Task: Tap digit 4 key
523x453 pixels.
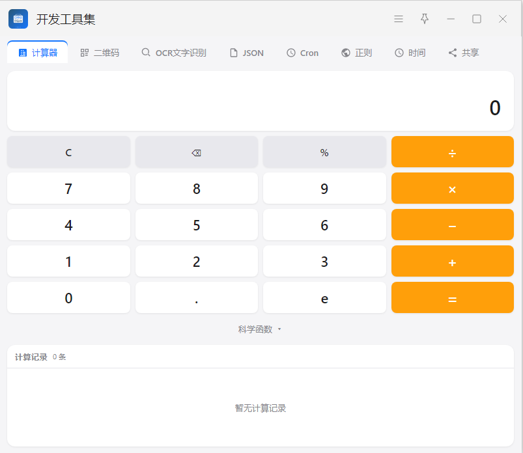Action: click(68, 225)
